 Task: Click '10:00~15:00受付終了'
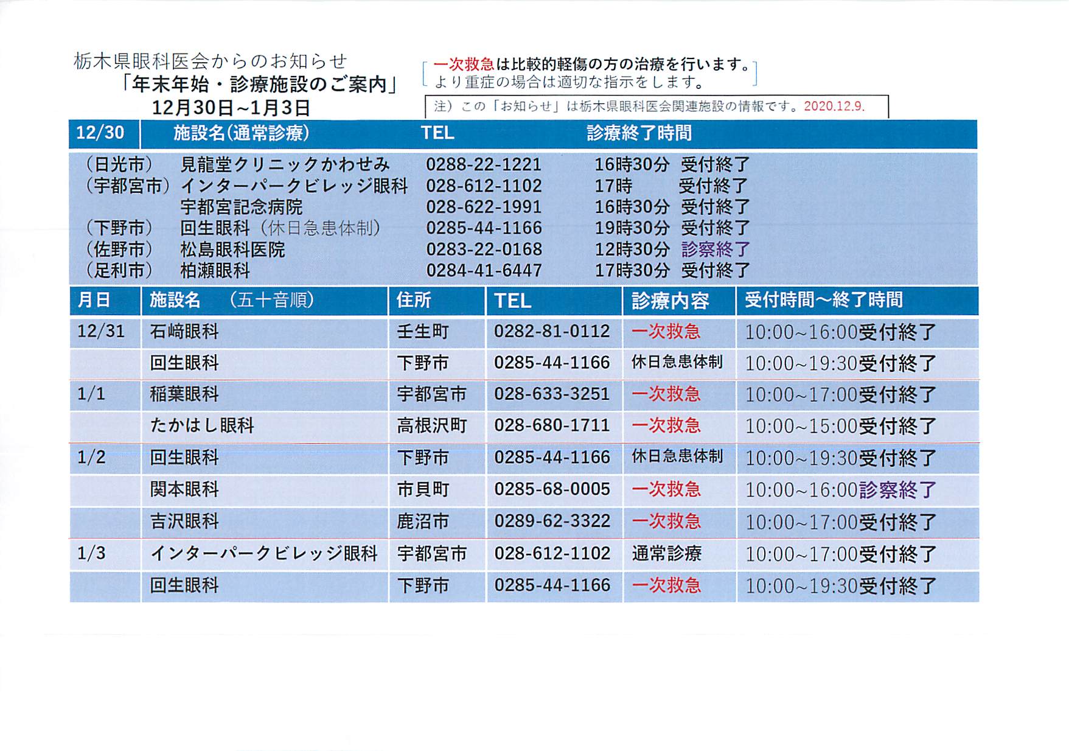click(841, 427)
